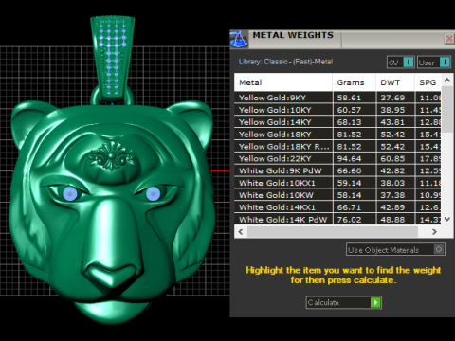The image size is (455, 341).
Task: Click the lion's nose on the model
Action: coord(111,274)
